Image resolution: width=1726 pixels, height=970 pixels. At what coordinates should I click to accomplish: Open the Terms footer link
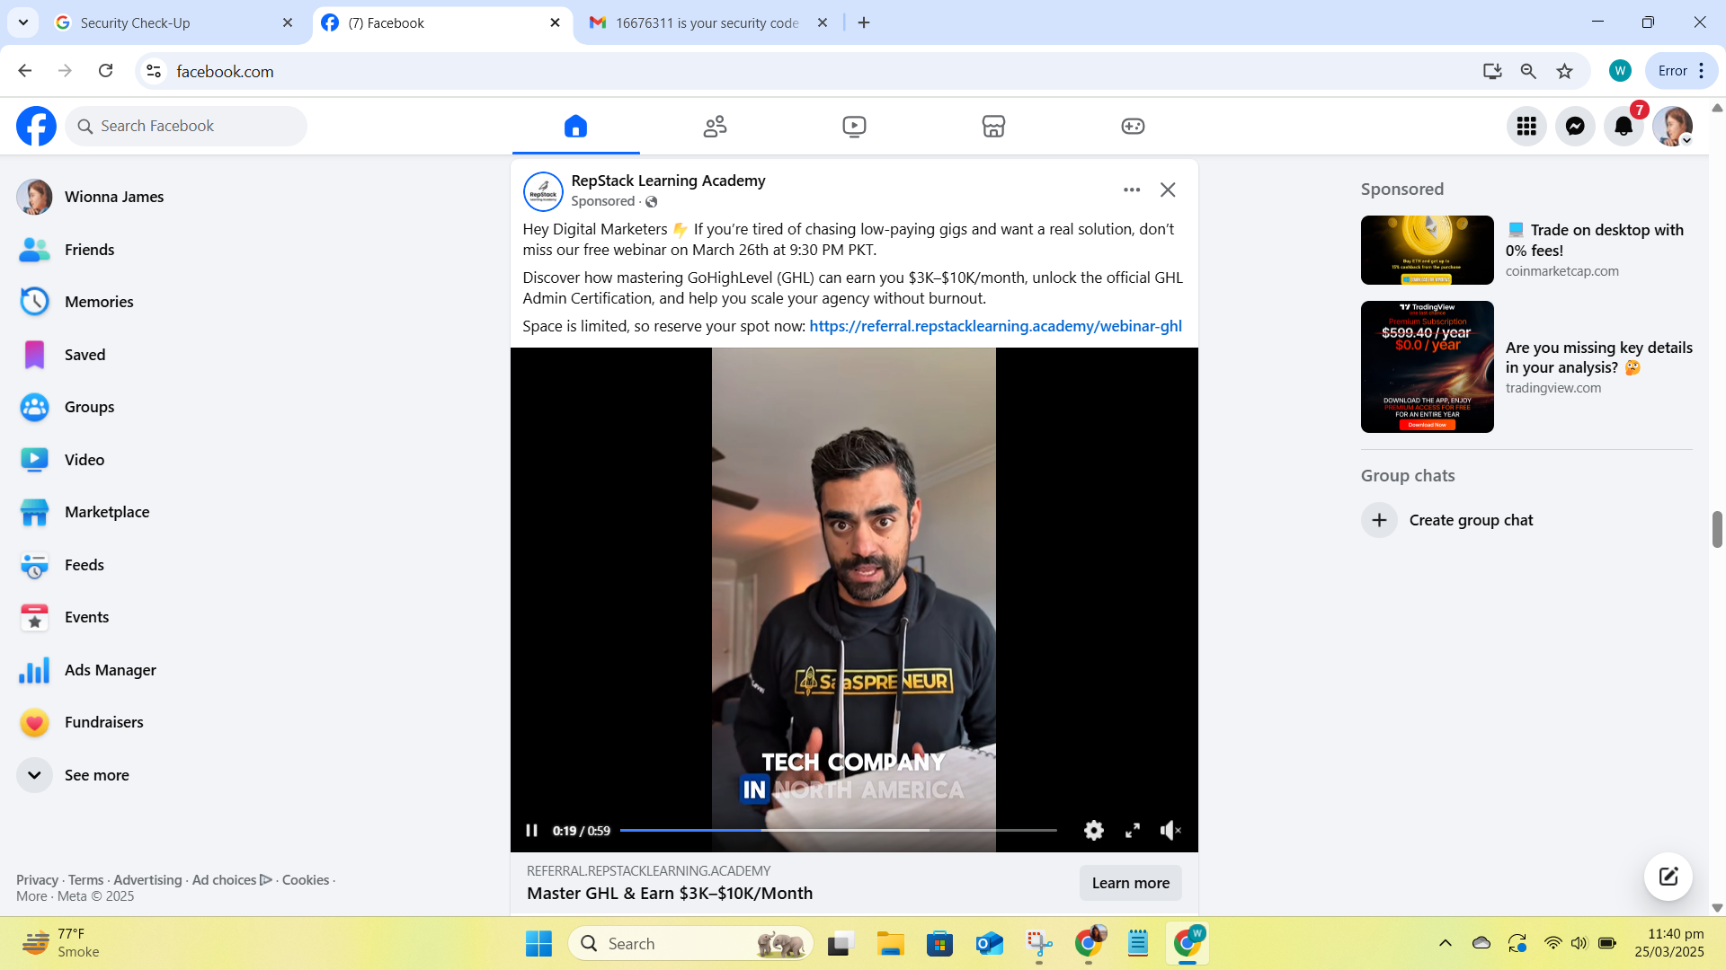coord(85,880)
